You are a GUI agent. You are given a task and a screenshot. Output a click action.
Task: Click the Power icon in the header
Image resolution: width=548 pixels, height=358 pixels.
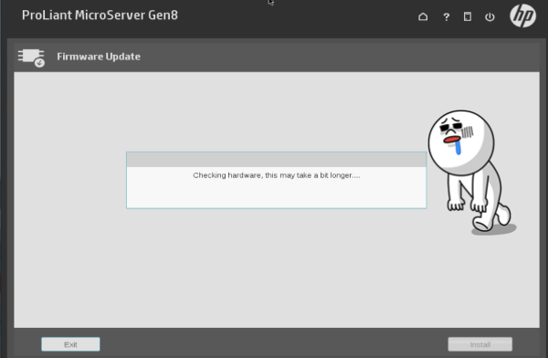pos(490,16)
